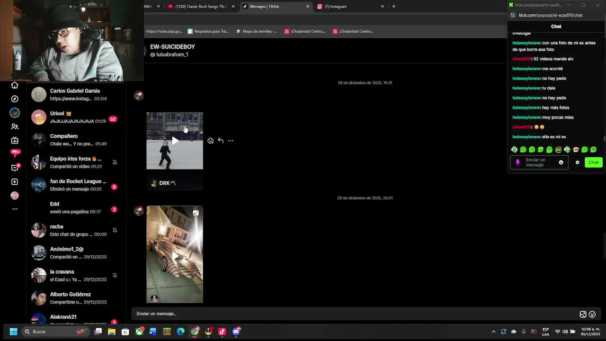Click the taskbar Buscar search box
This screenshot has width=606, height=341.
click(x=57, y=332)
